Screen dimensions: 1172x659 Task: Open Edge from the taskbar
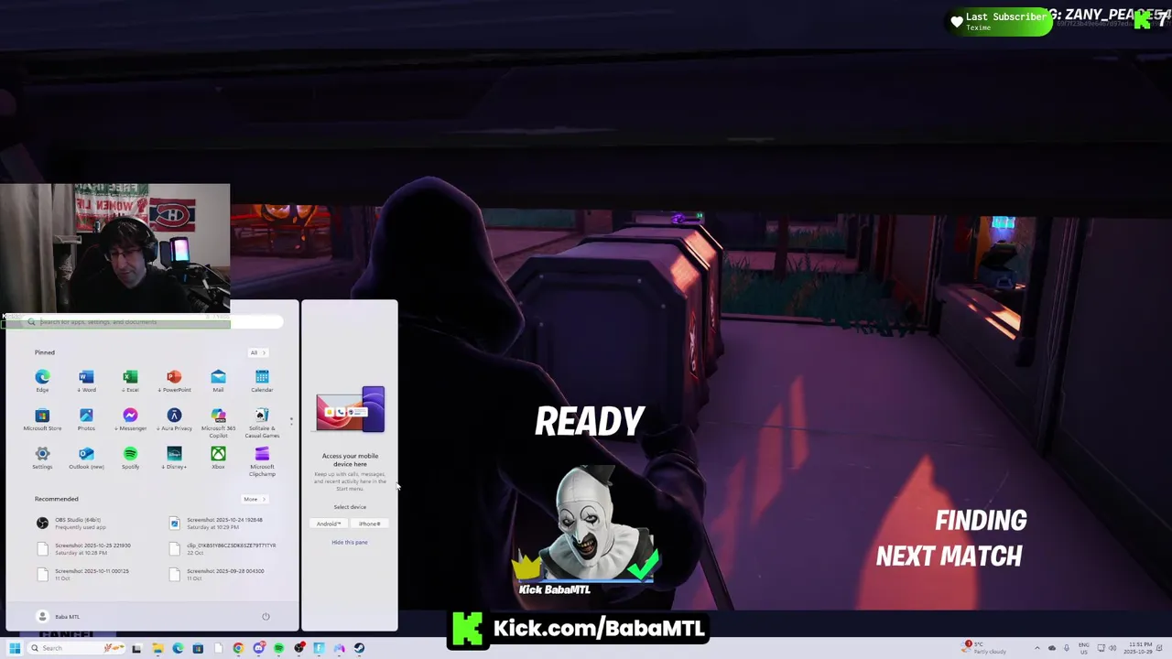click(178, 648)
